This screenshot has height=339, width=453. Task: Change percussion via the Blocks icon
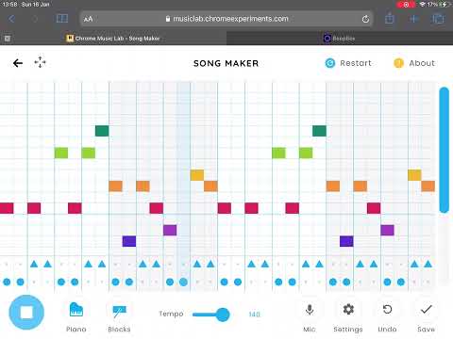119,312
